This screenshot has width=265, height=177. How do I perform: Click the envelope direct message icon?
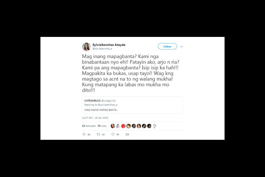coord(127,134)
